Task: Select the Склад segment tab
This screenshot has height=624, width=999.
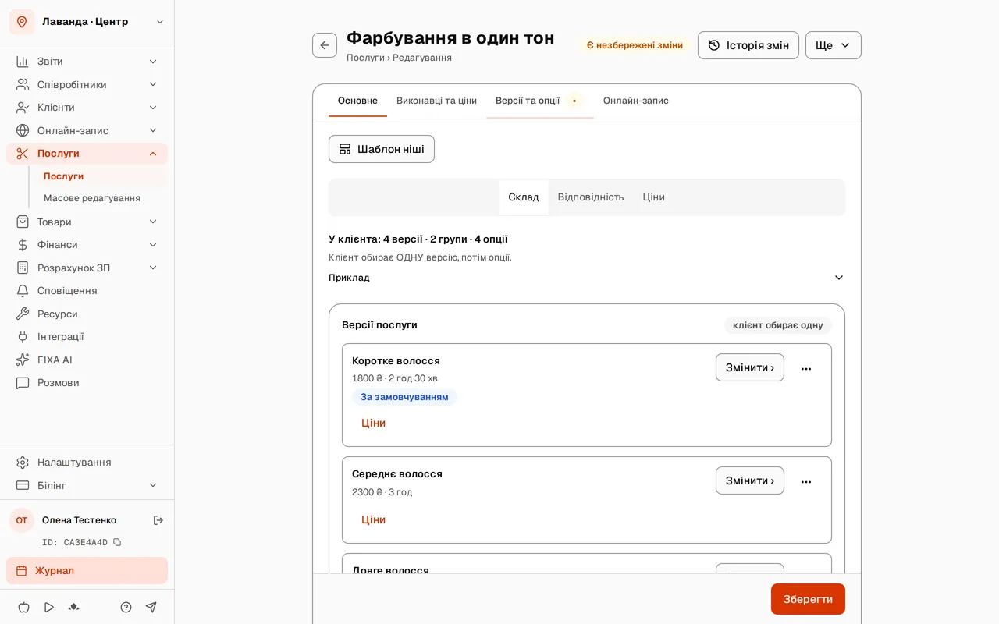Action: click(x=524, y=197)
